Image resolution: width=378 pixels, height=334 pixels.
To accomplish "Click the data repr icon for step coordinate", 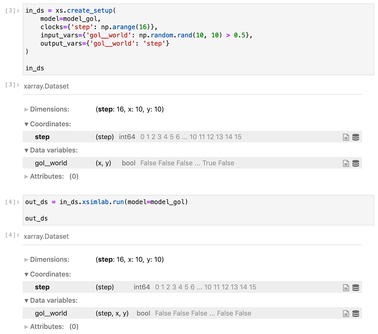I will (x=356, y=137).
